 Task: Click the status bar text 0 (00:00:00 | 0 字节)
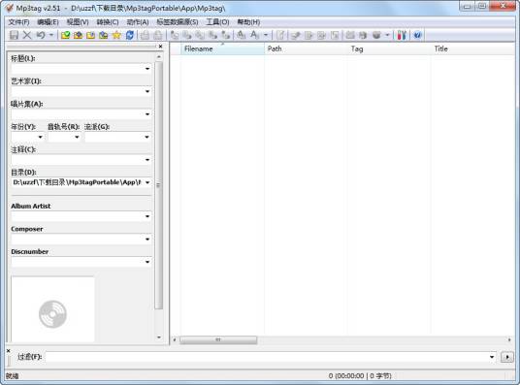pos(360,376)
